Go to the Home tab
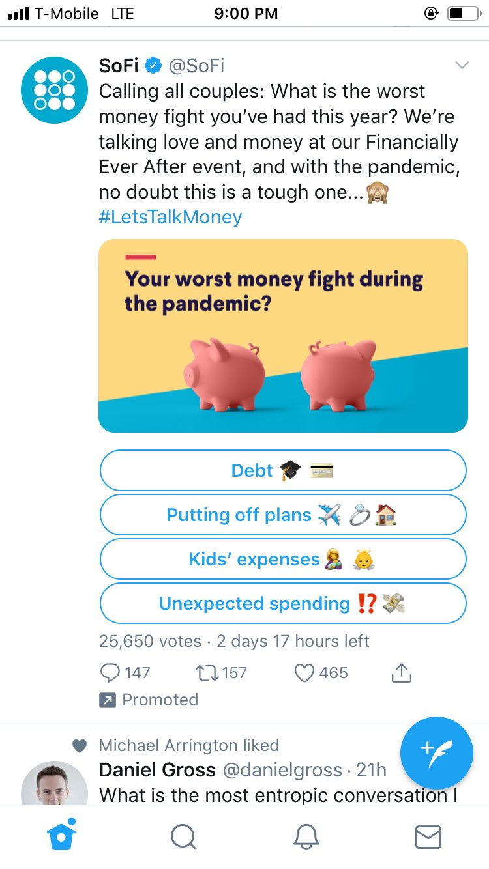The height and width of the screenshot is (869, 489). tap(61, 836)
